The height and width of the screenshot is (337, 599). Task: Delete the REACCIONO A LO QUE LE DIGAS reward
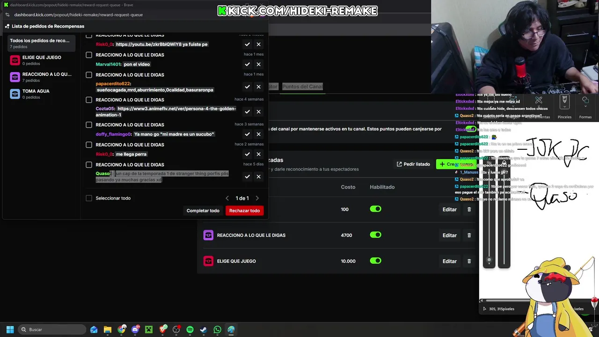(469, 235)
